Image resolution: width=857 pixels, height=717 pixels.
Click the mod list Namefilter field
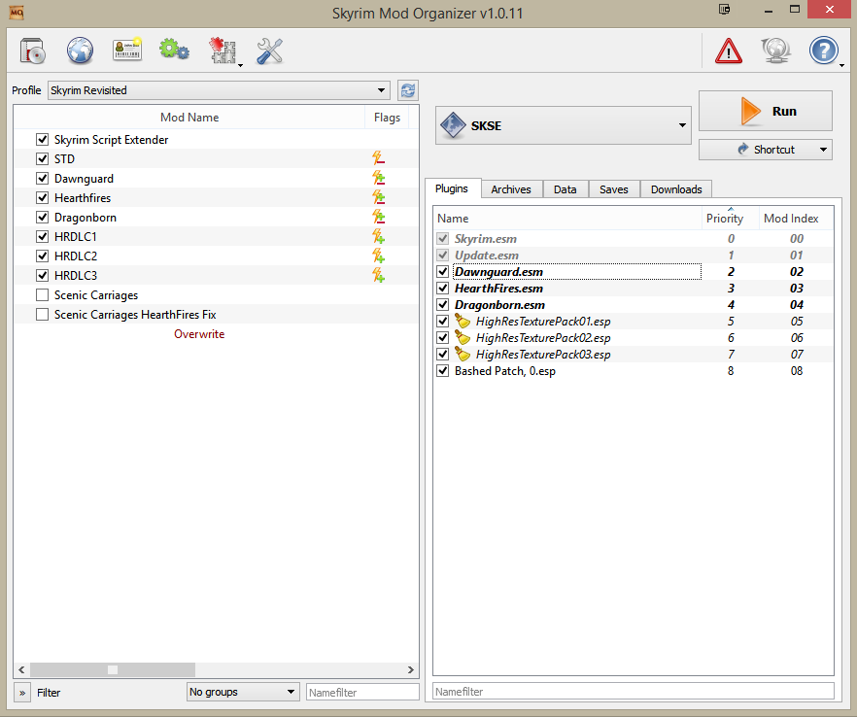[x=362, y=692]
